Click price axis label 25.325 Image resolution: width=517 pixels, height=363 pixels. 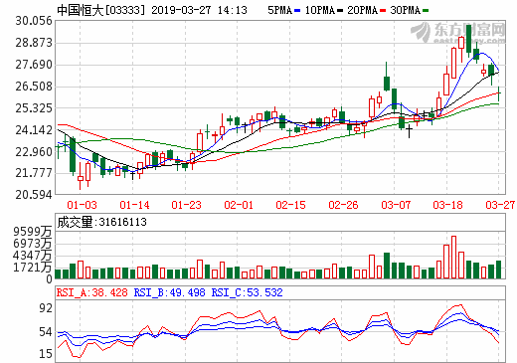(x=34, y=108)
